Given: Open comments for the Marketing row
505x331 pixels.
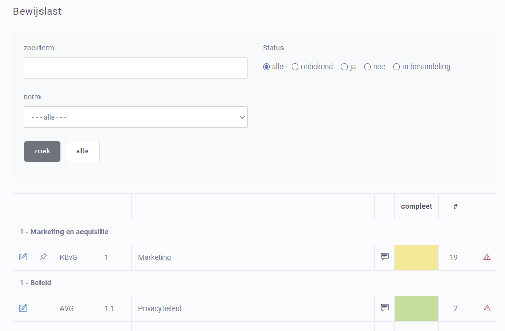Looking at the screenshot, I should (385, 257).
